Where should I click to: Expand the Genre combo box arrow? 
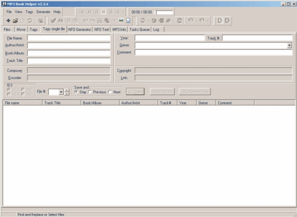tap(289, 45)
